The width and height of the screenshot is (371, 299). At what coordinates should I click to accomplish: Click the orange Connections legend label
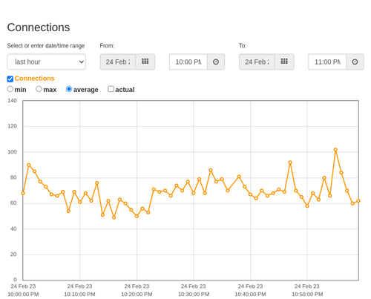34,79
